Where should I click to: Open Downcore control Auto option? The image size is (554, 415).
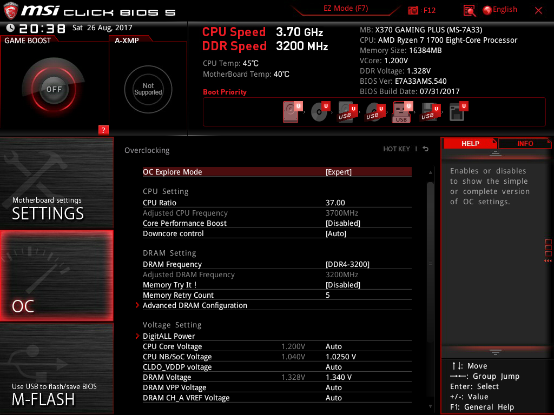[x=277, y=233]
